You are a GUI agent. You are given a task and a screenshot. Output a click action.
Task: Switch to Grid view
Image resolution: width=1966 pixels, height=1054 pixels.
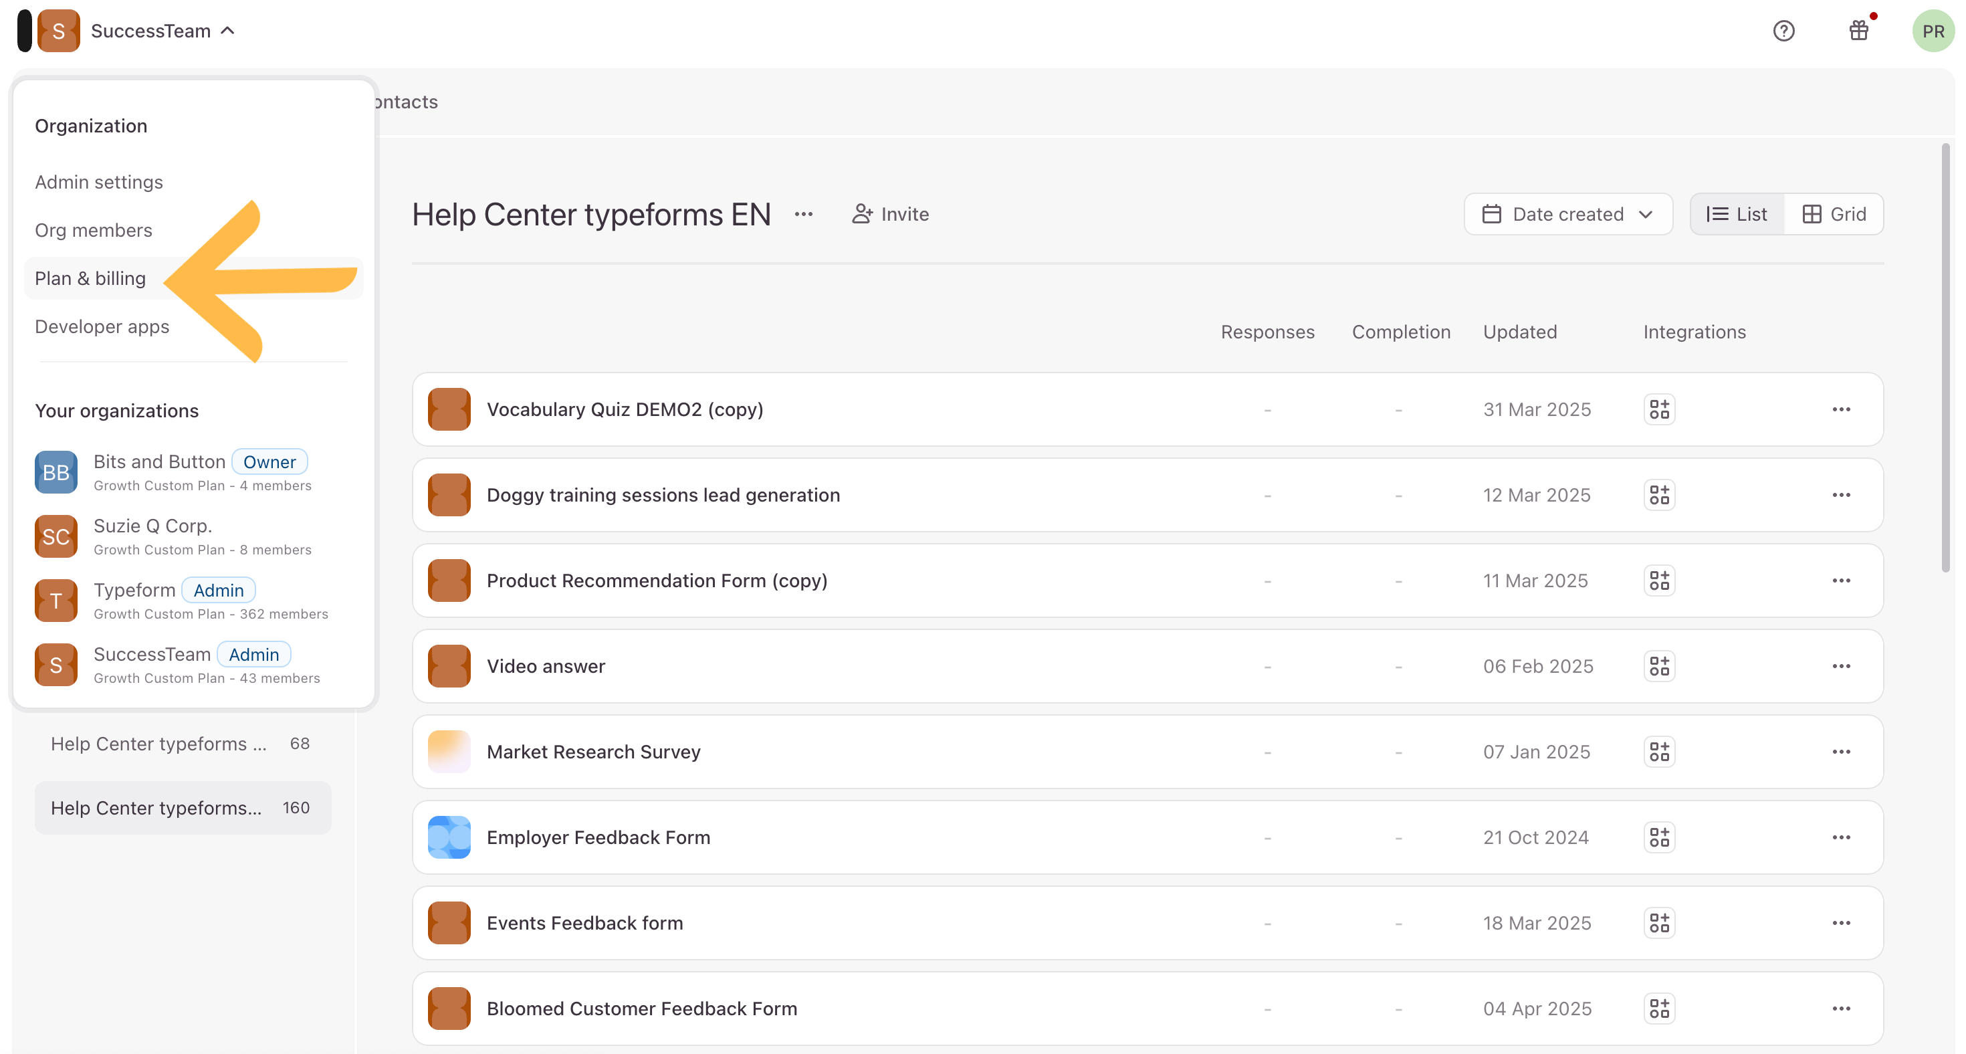[x=1834, y=215]
